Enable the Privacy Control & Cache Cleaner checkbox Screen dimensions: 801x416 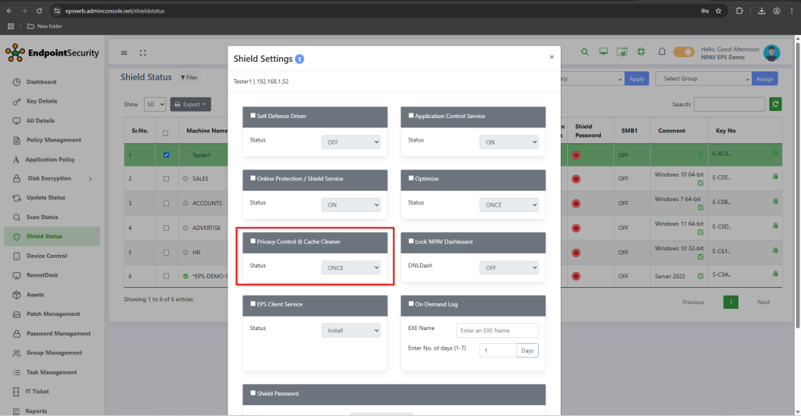253,242
